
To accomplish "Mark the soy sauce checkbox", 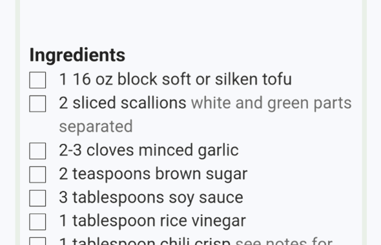I will point(37,198).
